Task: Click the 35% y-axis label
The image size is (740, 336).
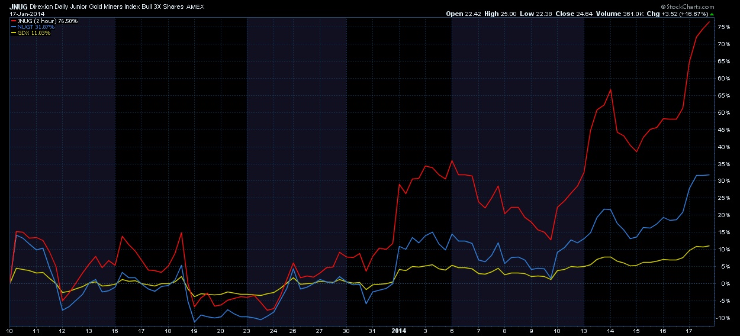Action: pyautogui.click(x=723, y=164)
